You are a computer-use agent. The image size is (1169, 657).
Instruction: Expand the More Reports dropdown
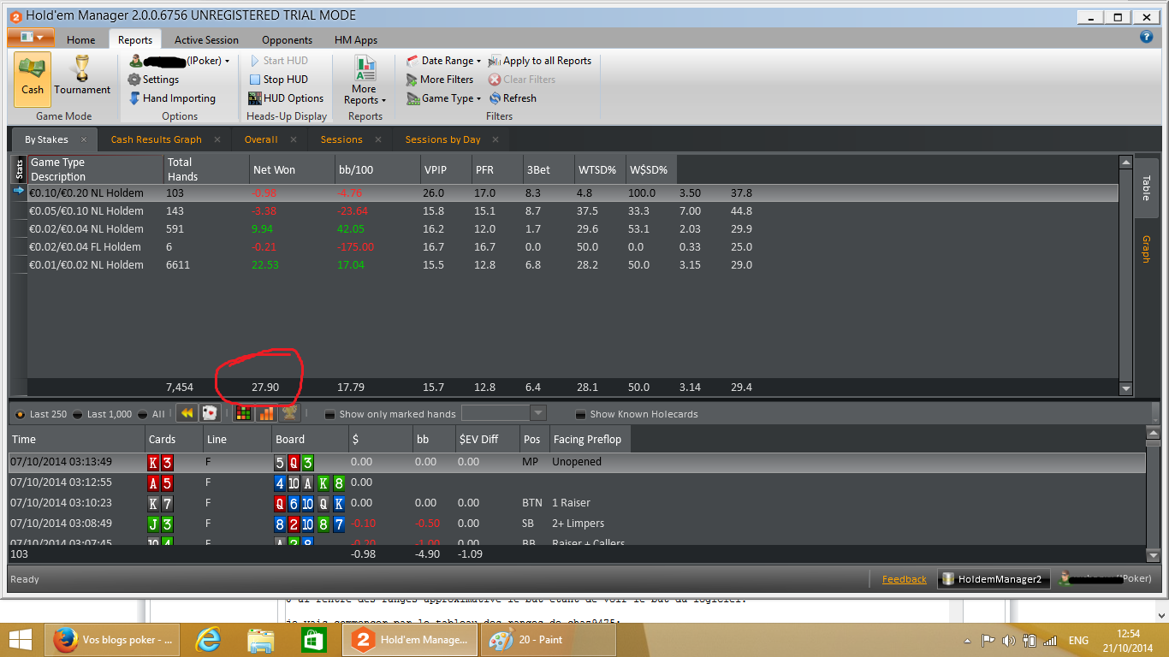[x=365, y=80]
